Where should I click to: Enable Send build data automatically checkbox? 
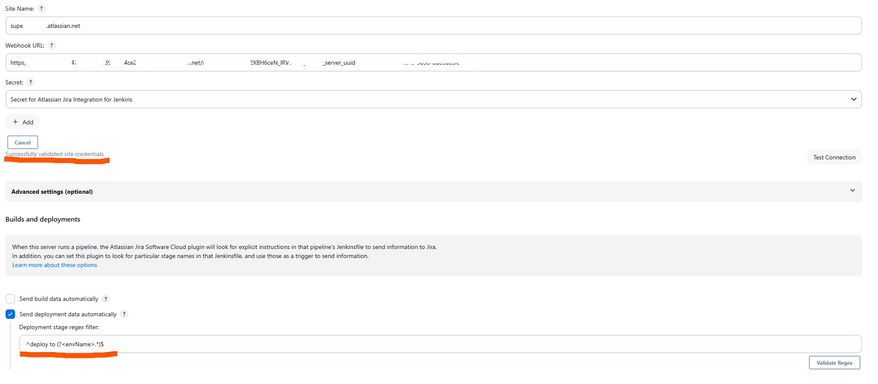coord(10,299)
